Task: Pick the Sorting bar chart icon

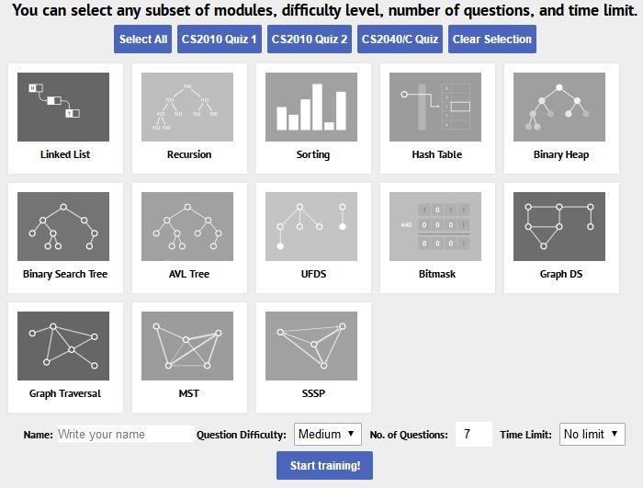Action: coord(311,108)
